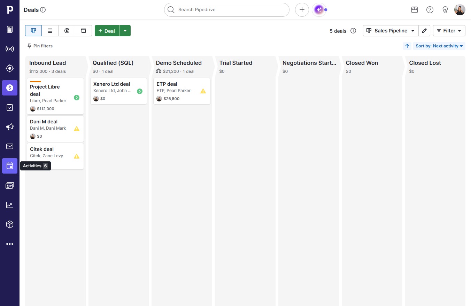Click the balance scale icon in Demo Scheduled
Image resolution: width=471 pixels, height=306 pixels.
coord(159,71)
